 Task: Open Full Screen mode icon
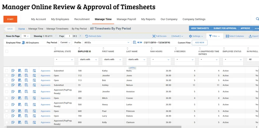[x=154, y=36]
